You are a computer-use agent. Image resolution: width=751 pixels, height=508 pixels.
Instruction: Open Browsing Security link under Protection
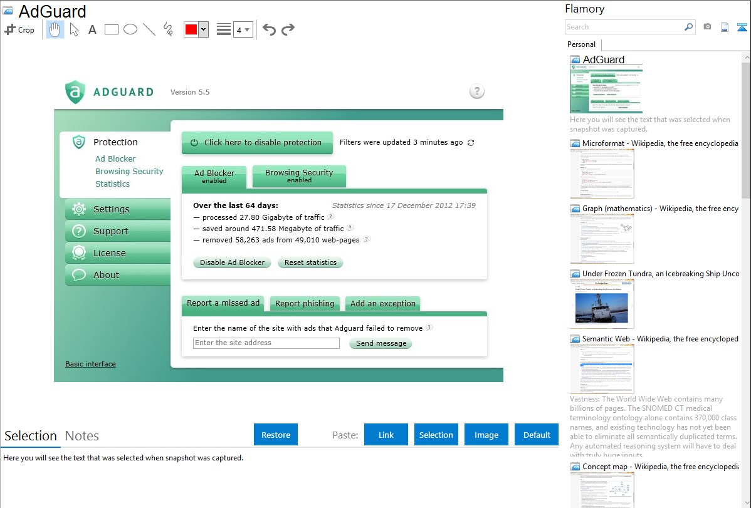[x=129, y=171]
